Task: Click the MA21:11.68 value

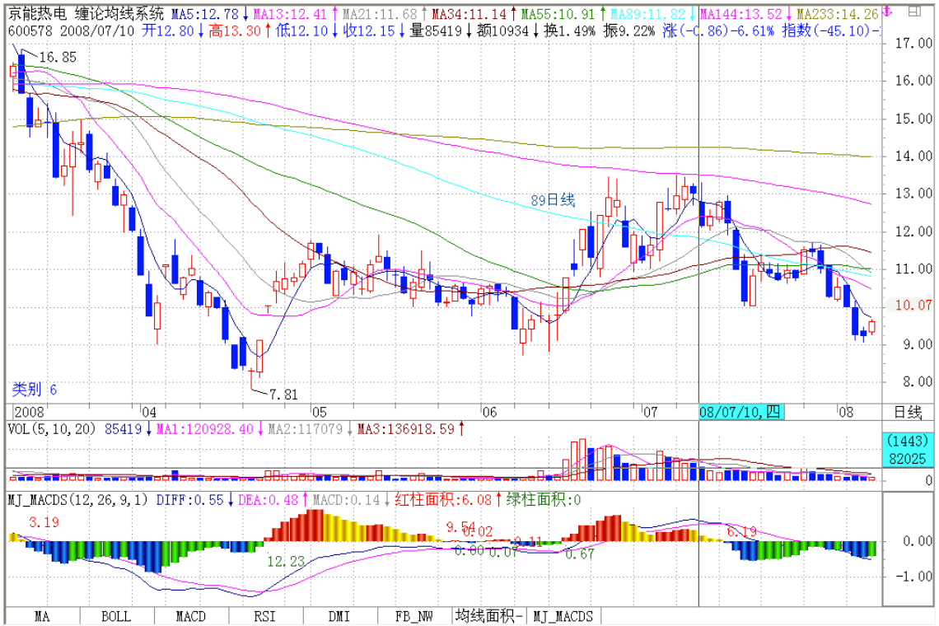Action: pos(380,13)
